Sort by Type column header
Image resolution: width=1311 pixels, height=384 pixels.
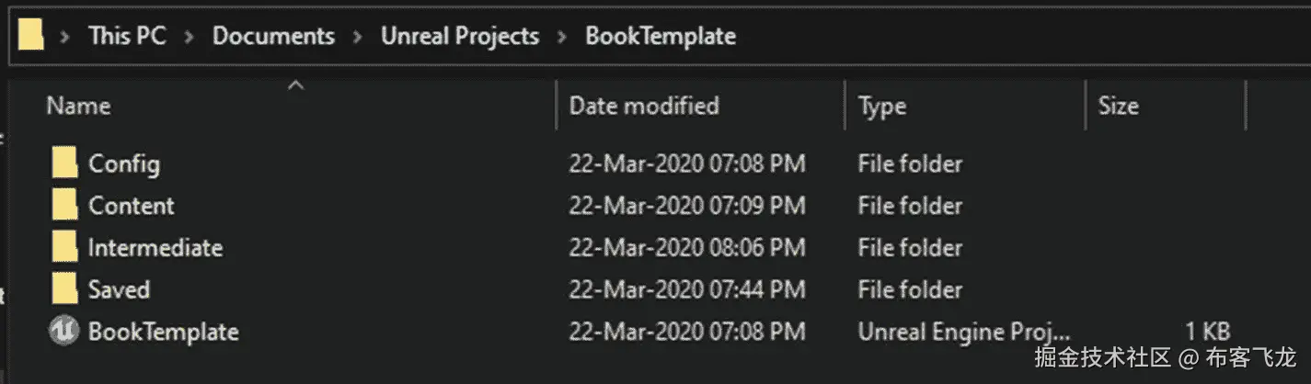tap(881, 107)
